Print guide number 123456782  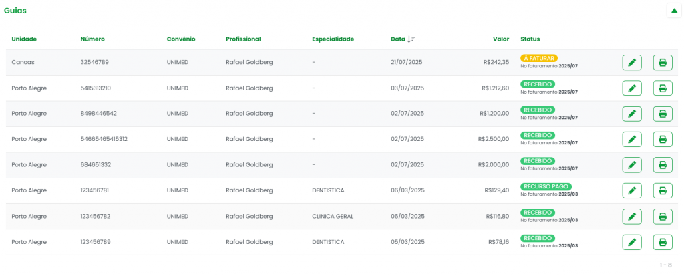coord(662,216)
